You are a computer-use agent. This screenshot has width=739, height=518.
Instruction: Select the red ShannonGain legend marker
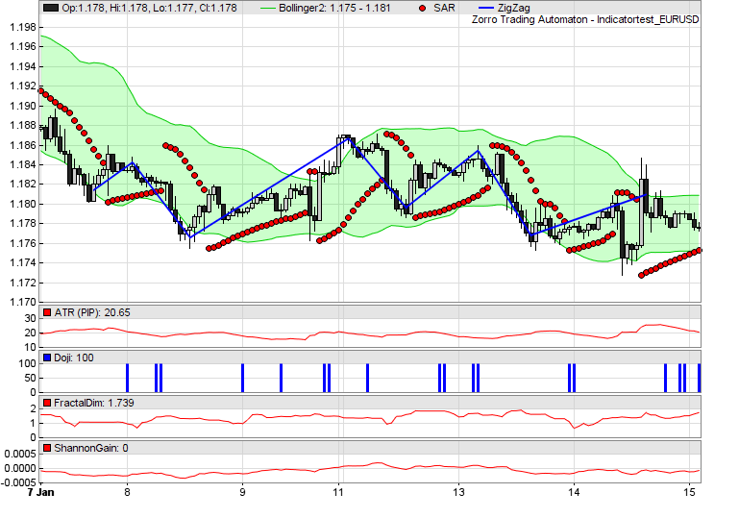click(x=48, y=448)
